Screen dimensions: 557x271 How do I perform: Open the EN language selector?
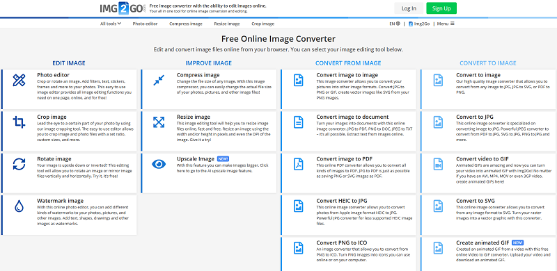(395, 24)
